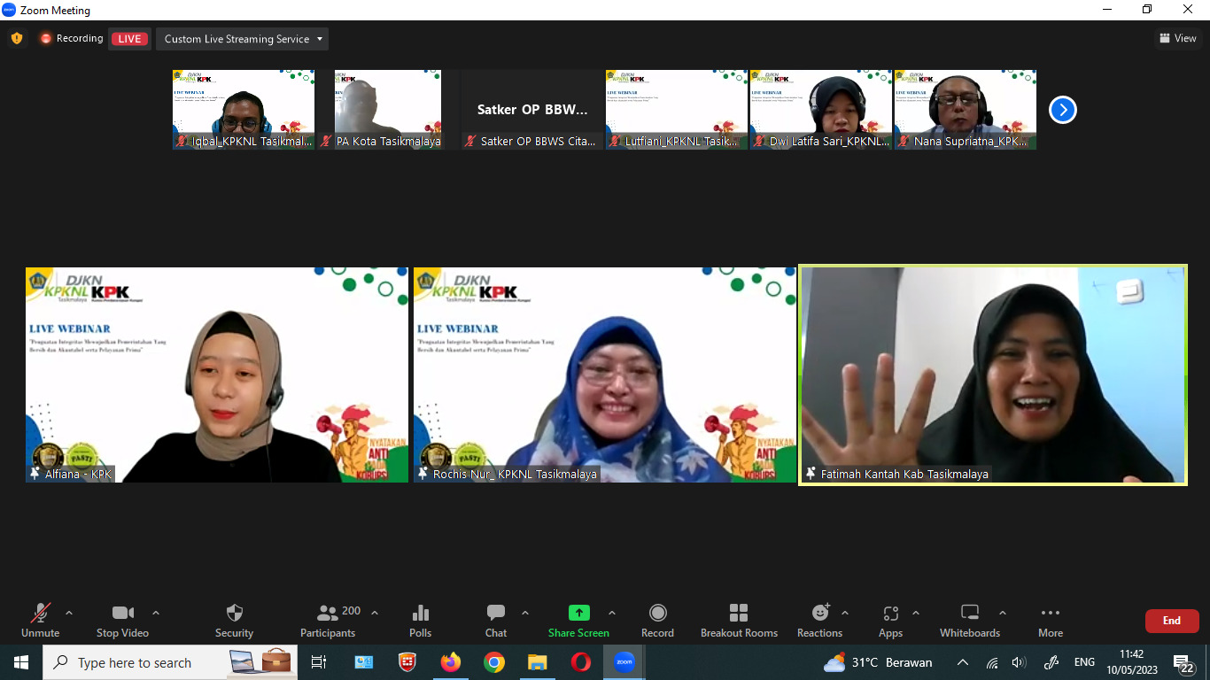Open the More options menu
Image resolution: width=1210 pixels, height=680 pixels.
coord(1050,621)
